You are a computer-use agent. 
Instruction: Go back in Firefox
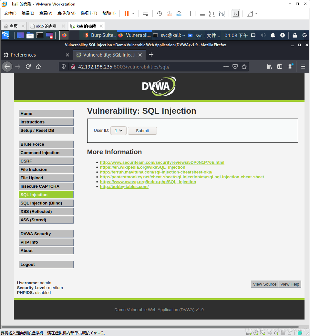(7, 67)
